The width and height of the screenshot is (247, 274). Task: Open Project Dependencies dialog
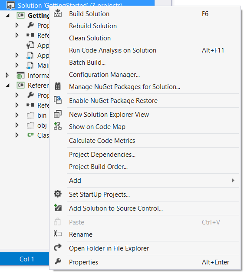145,155
